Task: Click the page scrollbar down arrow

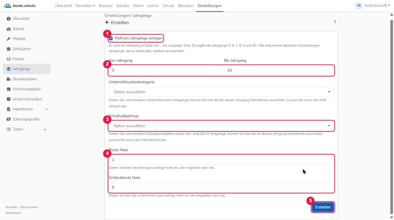Action: pos(392,217)
